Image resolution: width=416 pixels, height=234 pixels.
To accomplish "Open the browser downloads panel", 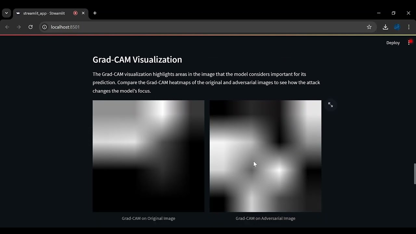I will pos(385,27).
